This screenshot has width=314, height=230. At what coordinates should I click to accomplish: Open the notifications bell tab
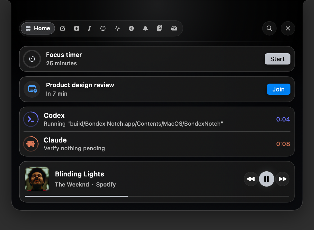pyautogui.click(x=146, y=28)
